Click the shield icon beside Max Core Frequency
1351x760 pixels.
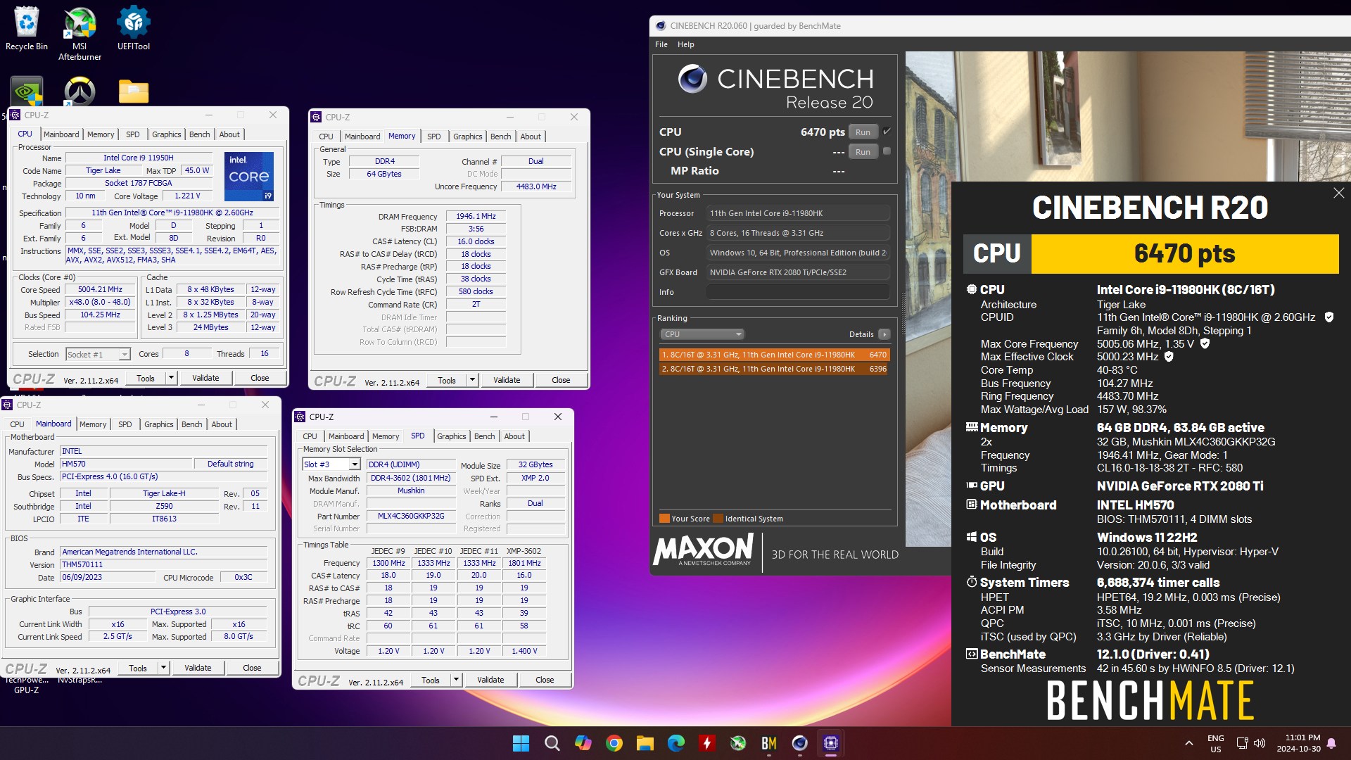1205,343
